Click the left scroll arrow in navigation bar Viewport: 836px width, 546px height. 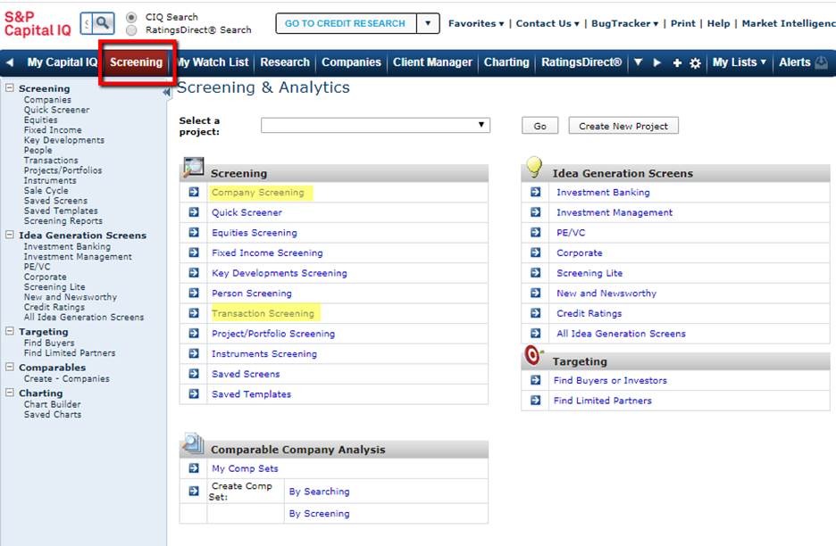pyautogui.click(x=10, y=62)
